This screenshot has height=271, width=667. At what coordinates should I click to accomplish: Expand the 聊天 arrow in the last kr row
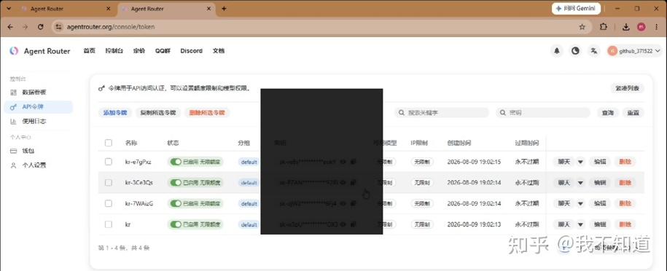[580, 224]
